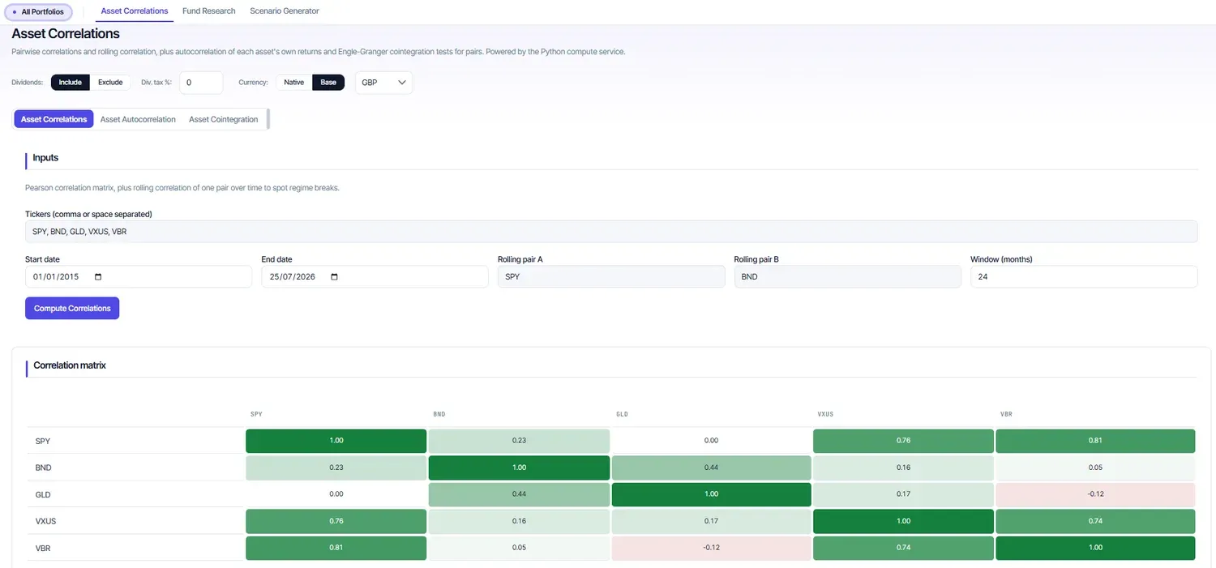The height and width of the screenshot is (568, 1216).
Task: Select Include dividends option
Action: click(x=71, y=83)
